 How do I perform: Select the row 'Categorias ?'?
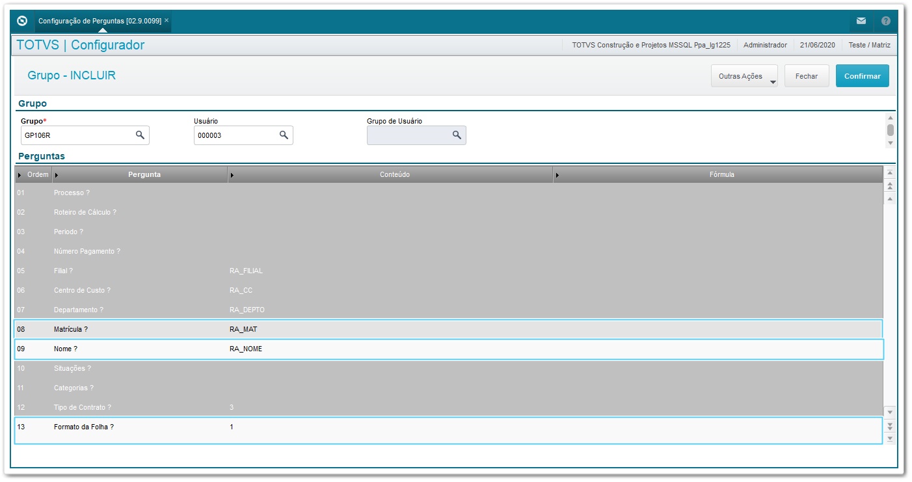coord(449,388)
